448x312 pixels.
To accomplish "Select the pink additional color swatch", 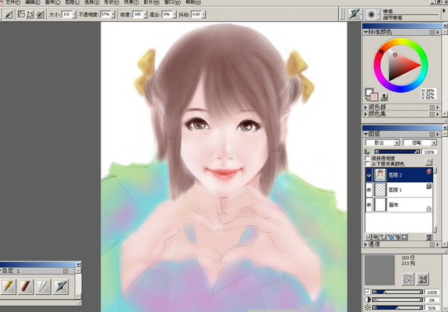I will tap(374, 97).
